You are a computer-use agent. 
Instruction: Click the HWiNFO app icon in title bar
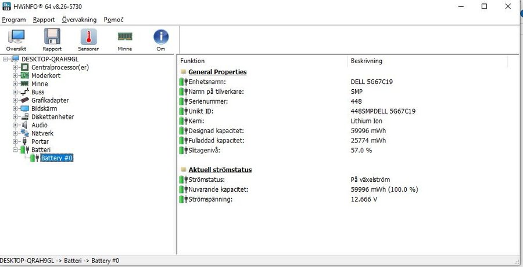tap(6, 6)
